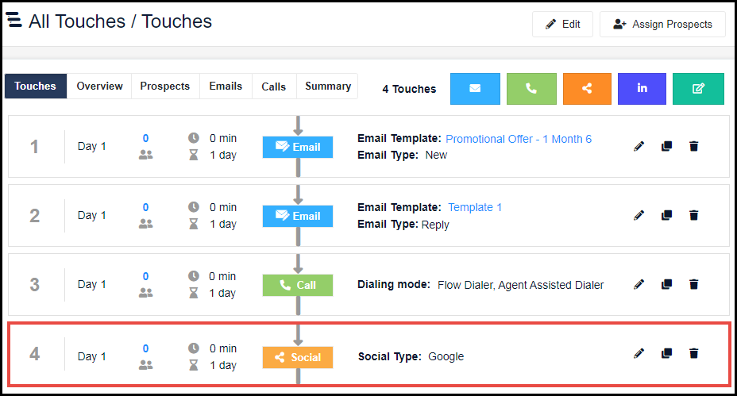
Task: Edit the Social Google touch pencil icon
Action: pyautogui.click(x=639, y=353)
